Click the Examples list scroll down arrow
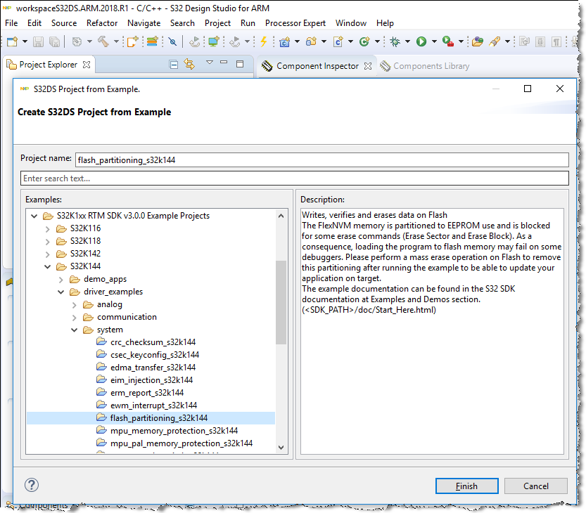Image resolution: width=586 pixels, height=513 pixels. pyautogui.click(x=281, y=447)
